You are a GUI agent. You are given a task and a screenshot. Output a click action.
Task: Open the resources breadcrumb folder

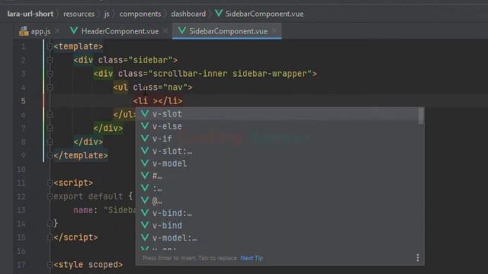[x=79, y=14]
